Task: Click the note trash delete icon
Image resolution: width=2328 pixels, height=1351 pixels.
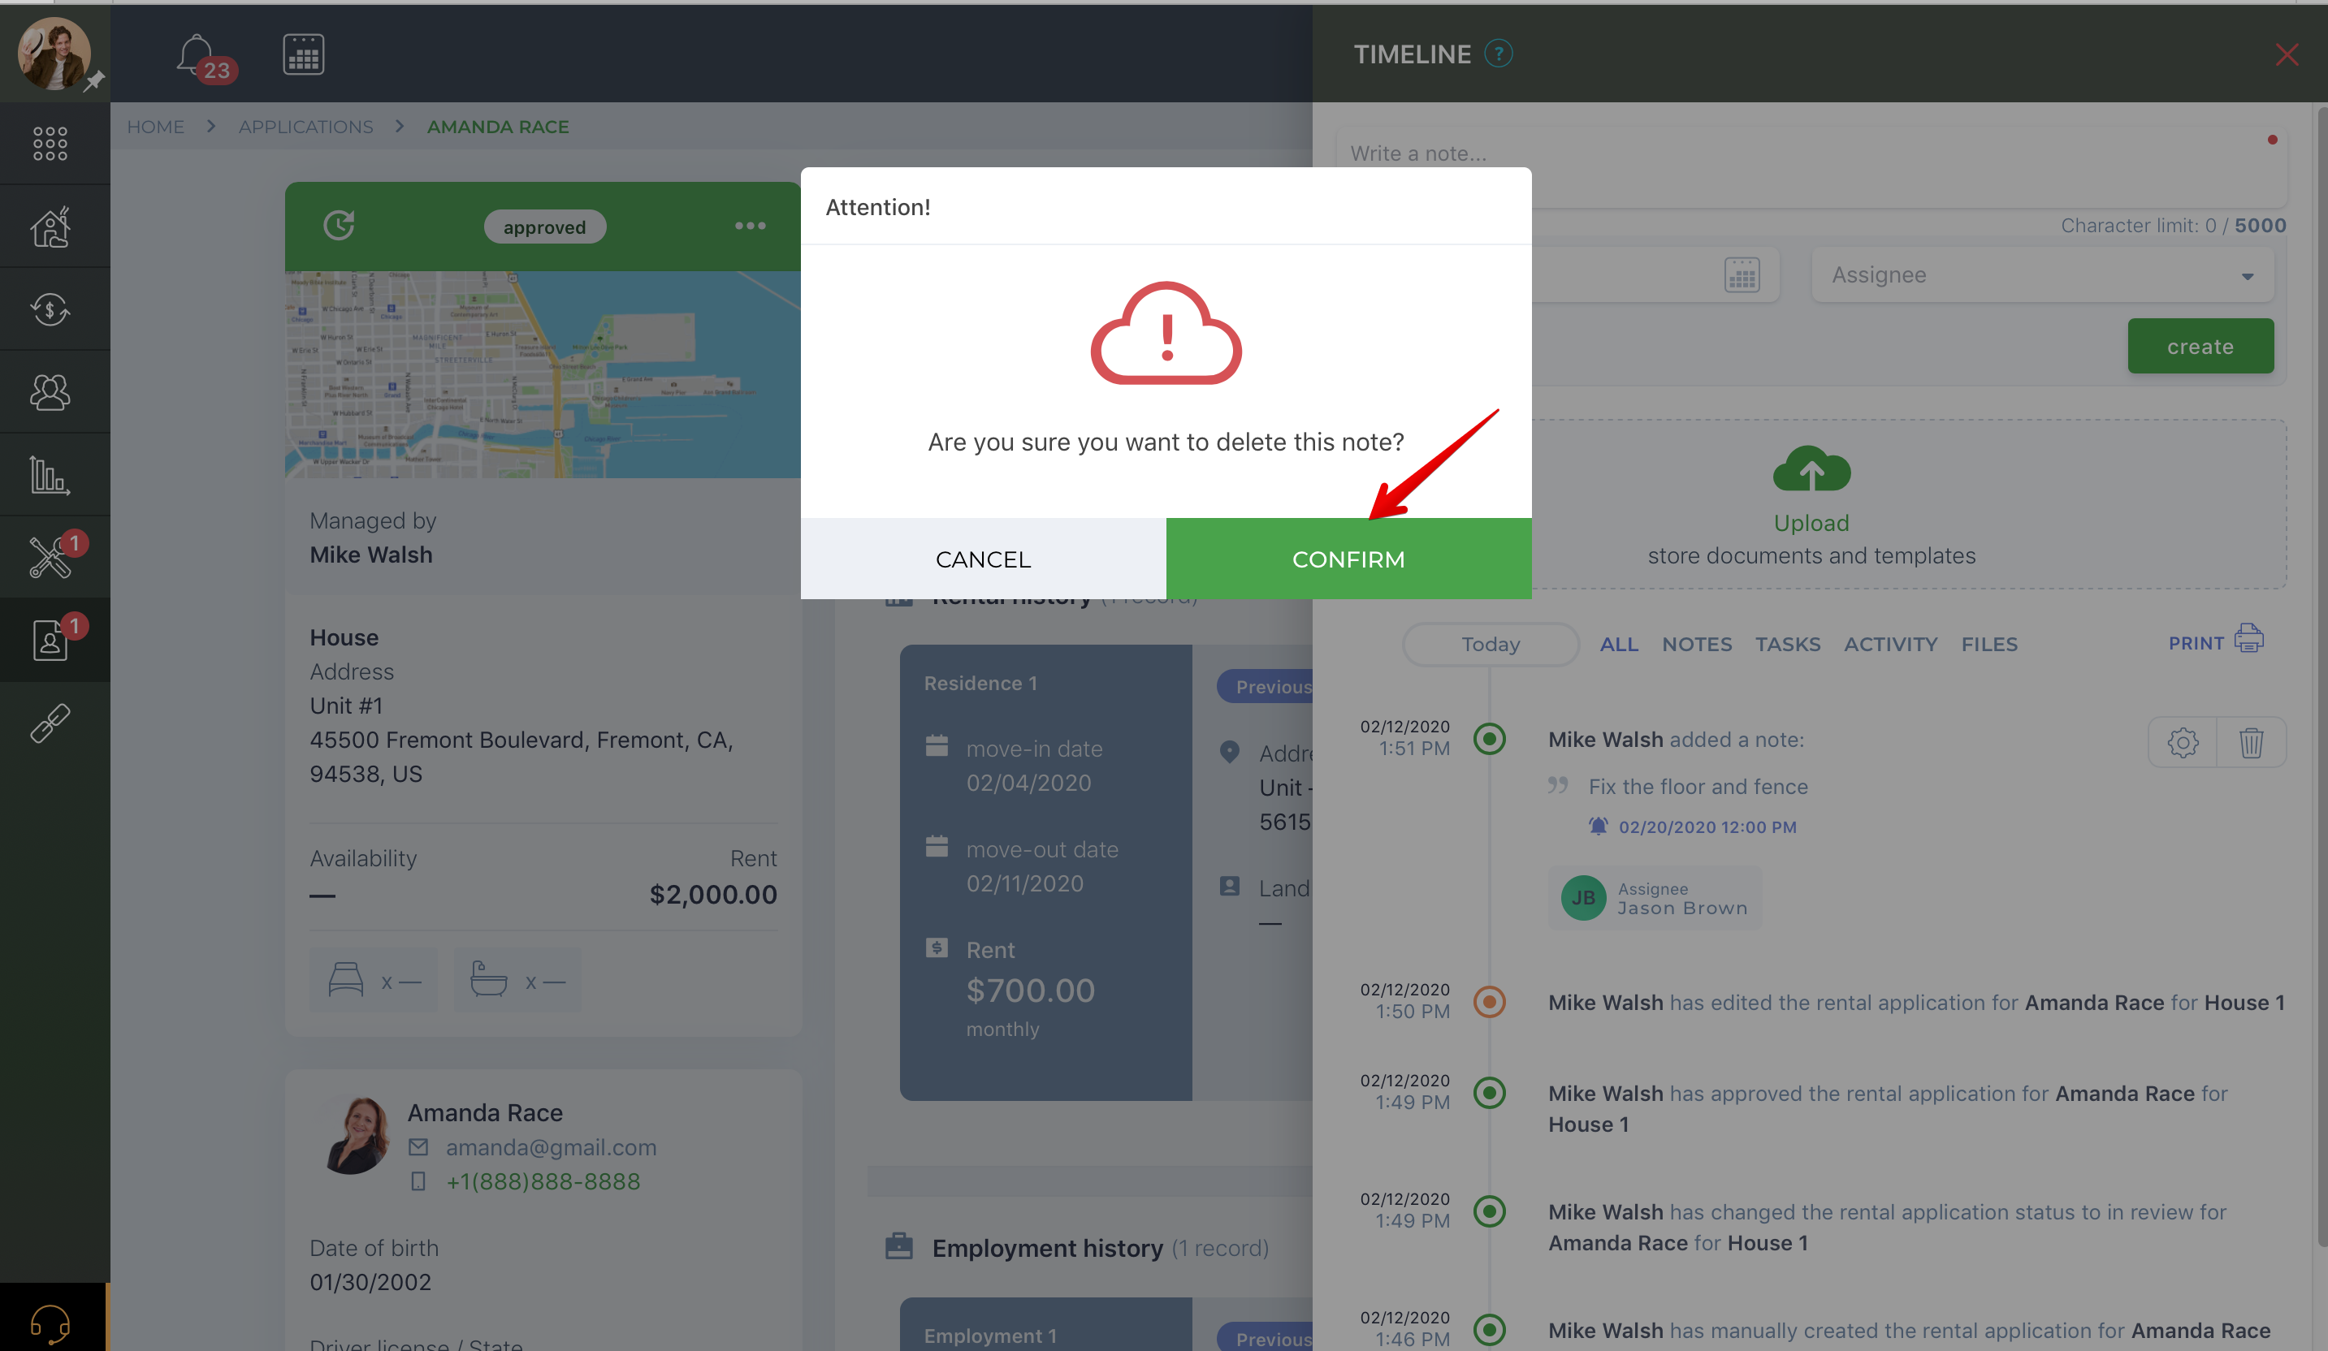Action: [x=2250, y=742]
